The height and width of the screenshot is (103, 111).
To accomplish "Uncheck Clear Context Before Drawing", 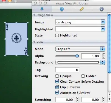I will click(57, 82).
